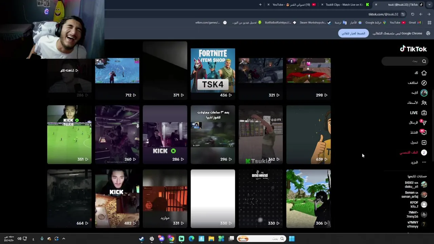Open Discord from the taskbar
Screen dimensions: 434x244
click(161, 239)
